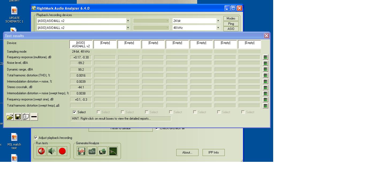Open the Noise level graph icon

(x=265, y=63)
